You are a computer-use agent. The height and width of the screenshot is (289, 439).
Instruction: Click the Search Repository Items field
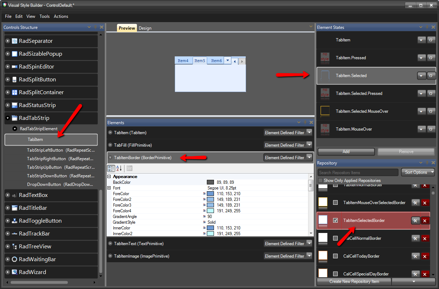tap(358, 172)
